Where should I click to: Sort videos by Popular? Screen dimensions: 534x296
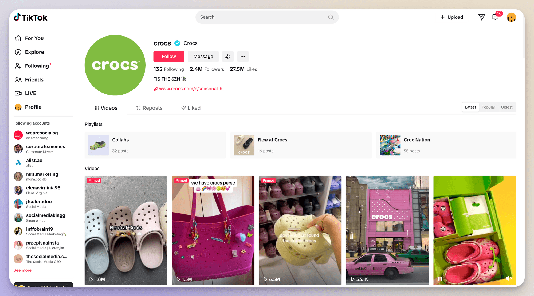[488, 107]
